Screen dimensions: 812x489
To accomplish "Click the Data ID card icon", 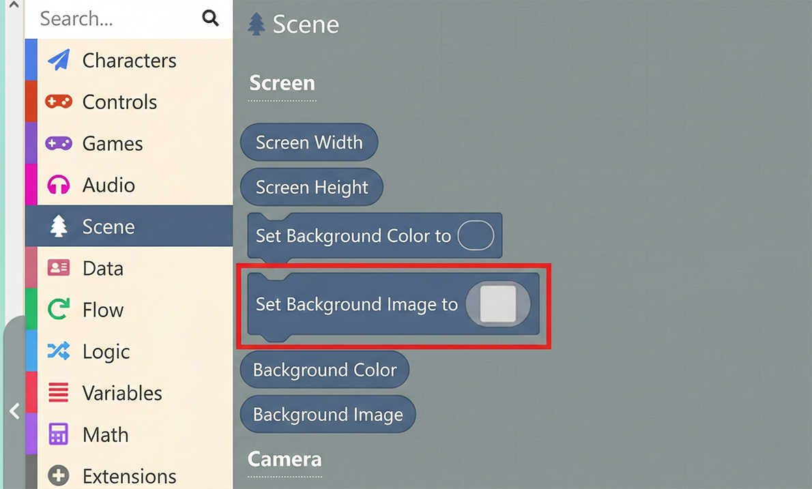I will click(x=59, y=268).
